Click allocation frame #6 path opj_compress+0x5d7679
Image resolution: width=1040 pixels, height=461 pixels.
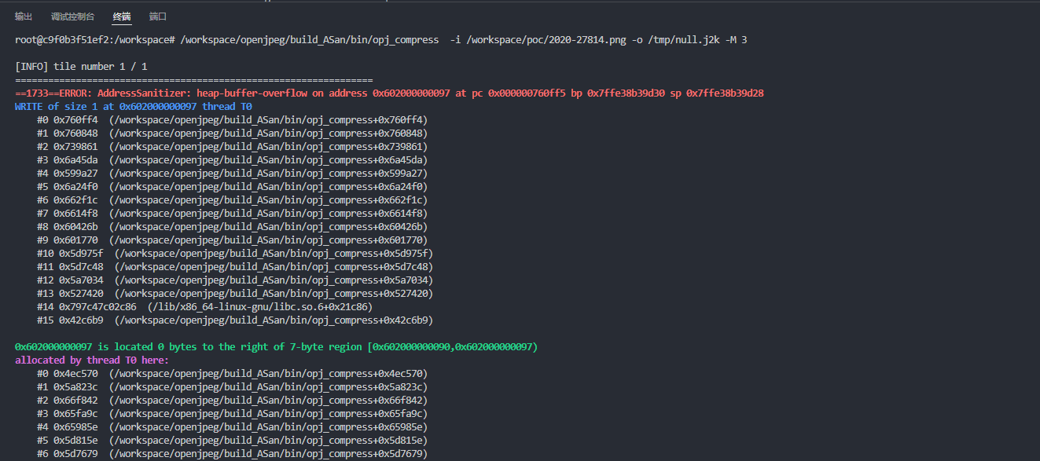click(x=268, y=454)
